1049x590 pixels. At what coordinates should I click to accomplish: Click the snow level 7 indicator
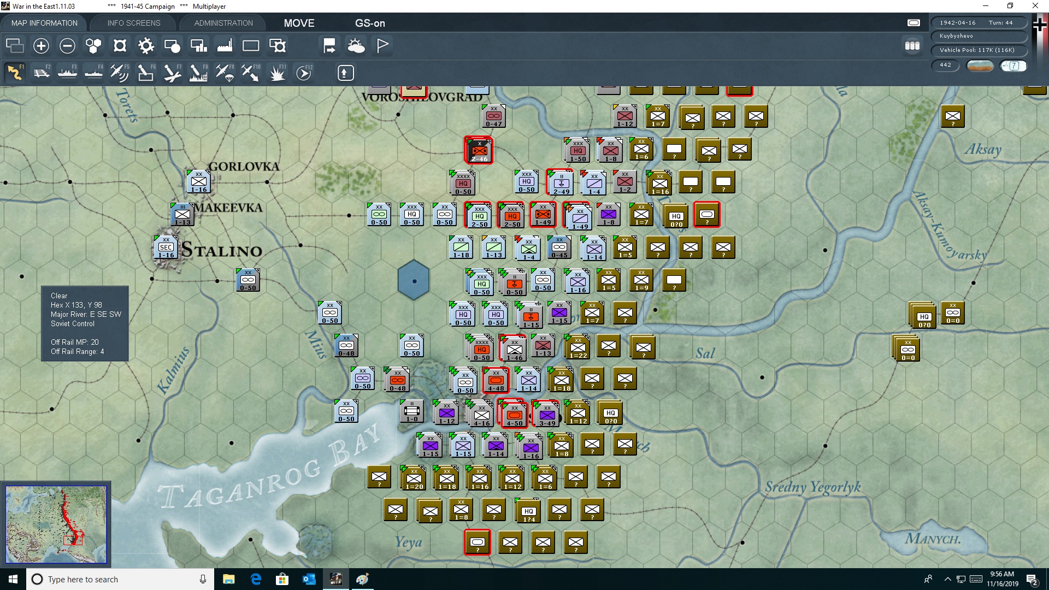click(1013, 66)
